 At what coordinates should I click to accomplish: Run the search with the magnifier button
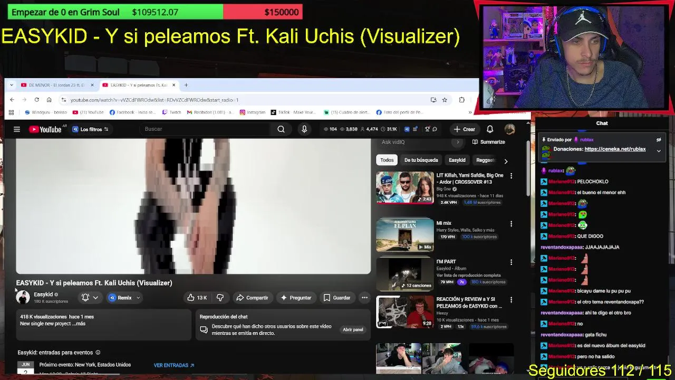click(x=281, y=129)
